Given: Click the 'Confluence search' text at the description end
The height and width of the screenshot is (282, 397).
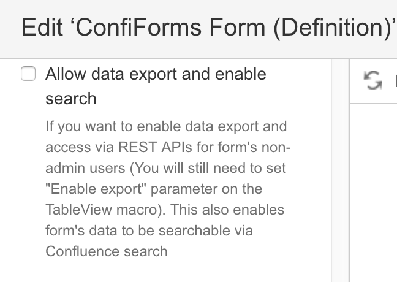Looking at the screenshot, I should click(107, 251).
